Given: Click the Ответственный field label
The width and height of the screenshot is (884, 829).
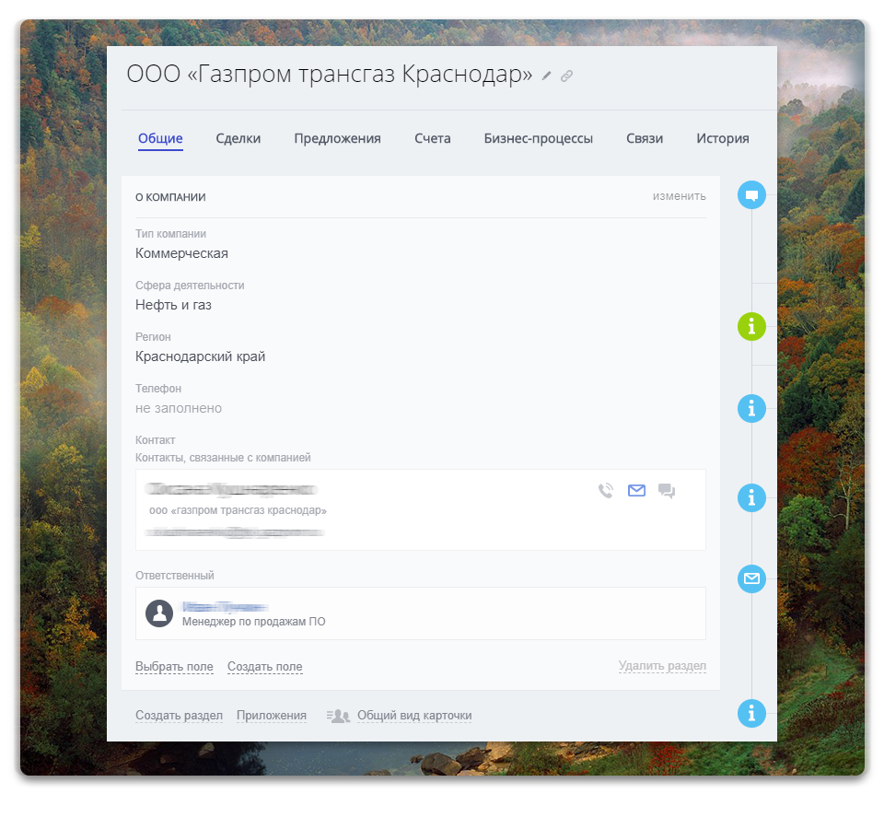Looking at the screenshot, I should coord(175,576).
